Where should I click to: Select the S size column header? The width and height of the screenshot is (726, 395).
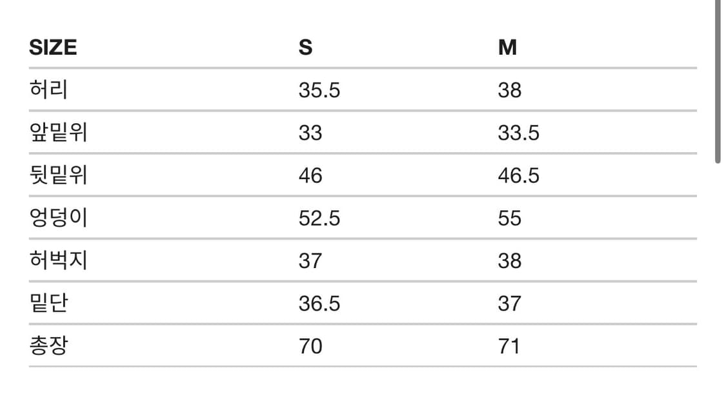point(305,47)
